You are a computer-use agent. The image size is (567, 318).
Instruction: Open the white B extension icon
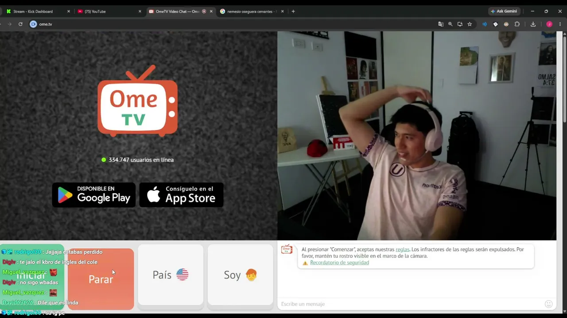point(496,24)
